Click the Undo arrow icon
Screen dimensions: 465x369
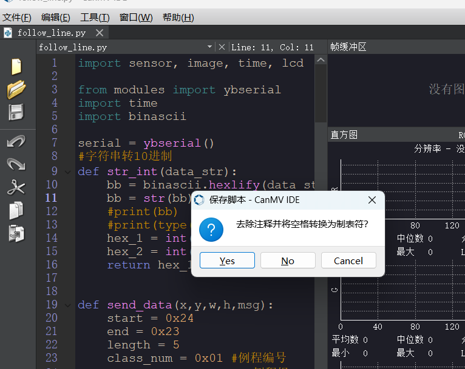(x=16, y=141)
